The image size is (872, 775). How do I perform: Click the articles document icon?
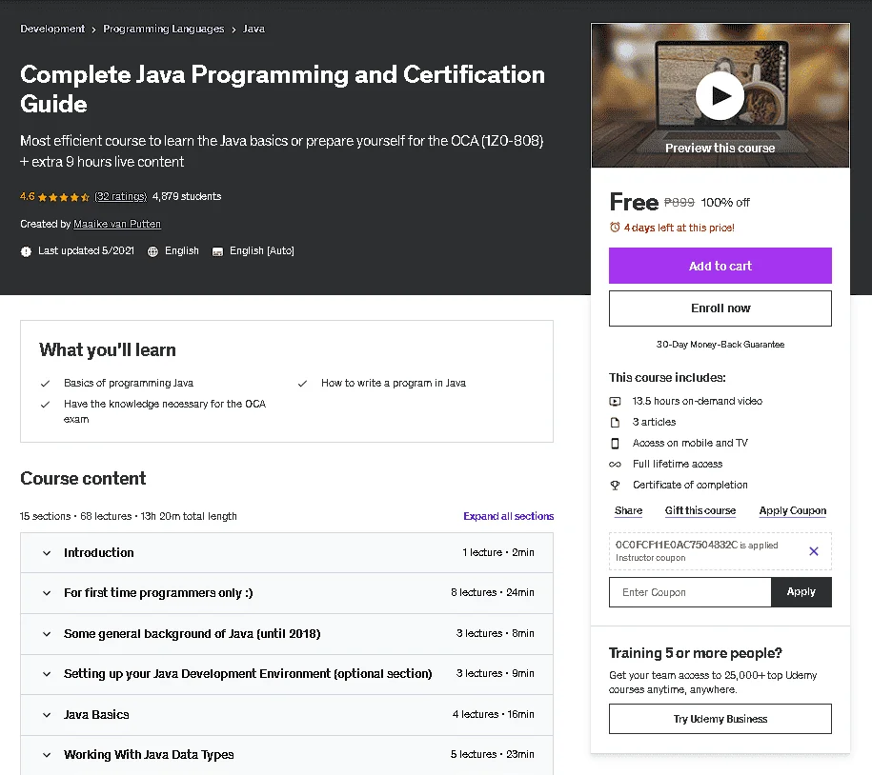pyautogui.click(x=615, y=422)
